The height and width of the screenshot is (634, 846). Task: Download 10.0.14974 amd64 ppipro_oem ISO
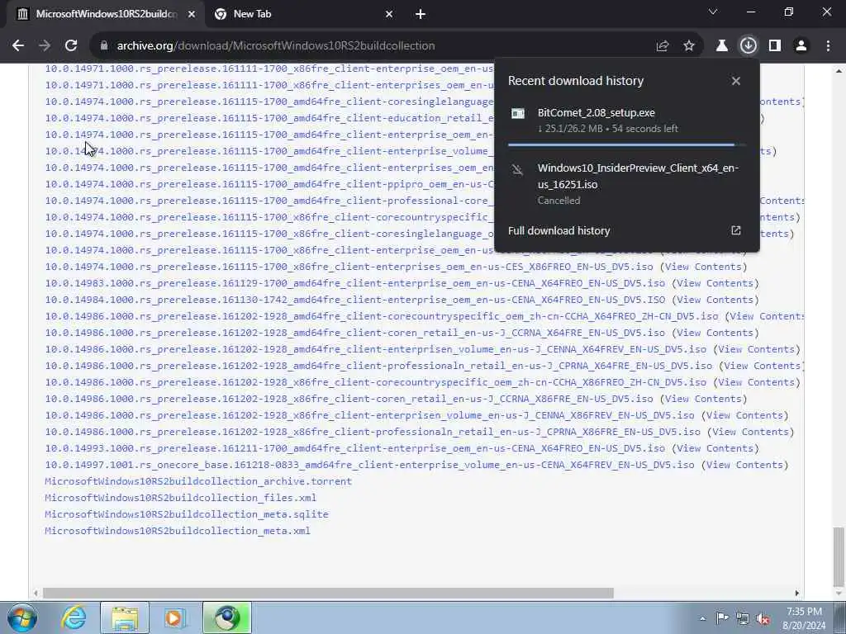click(x=269, y=184)
